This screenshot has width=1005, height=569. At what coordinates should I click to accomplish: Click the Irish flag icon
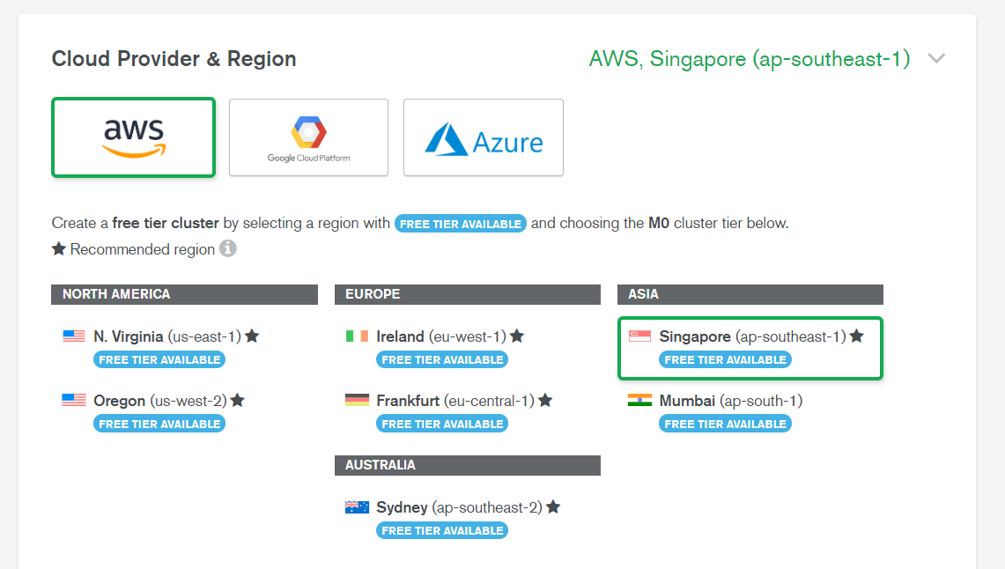click(357, 336)
